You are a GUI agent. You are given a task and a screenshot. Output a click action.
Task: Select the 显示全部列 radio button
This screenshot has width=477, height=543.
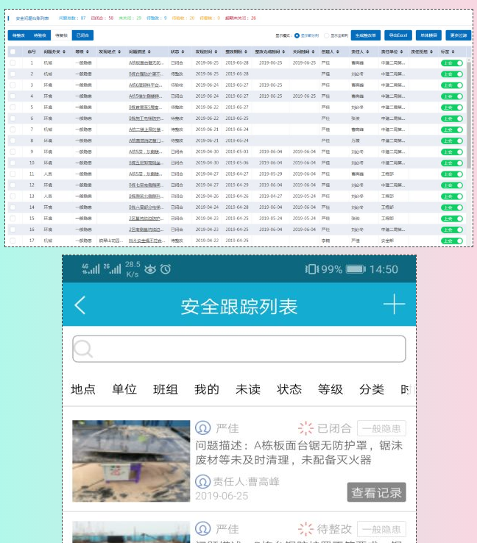[326, 35]
